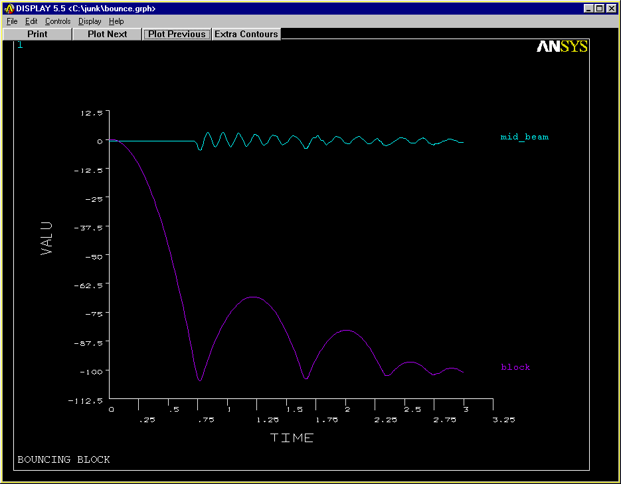Maximize the DISPLAY window

click(x=600, y=9)
